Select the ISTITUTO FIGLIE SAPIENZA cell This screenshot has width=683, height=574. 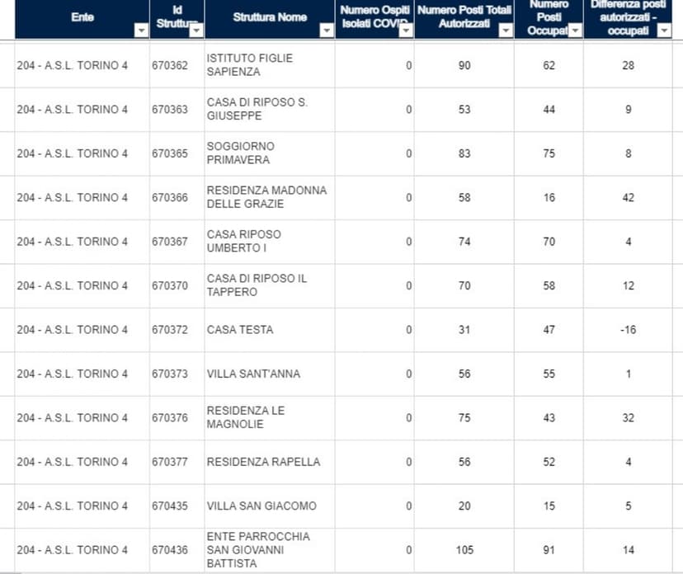click(249, 66)
